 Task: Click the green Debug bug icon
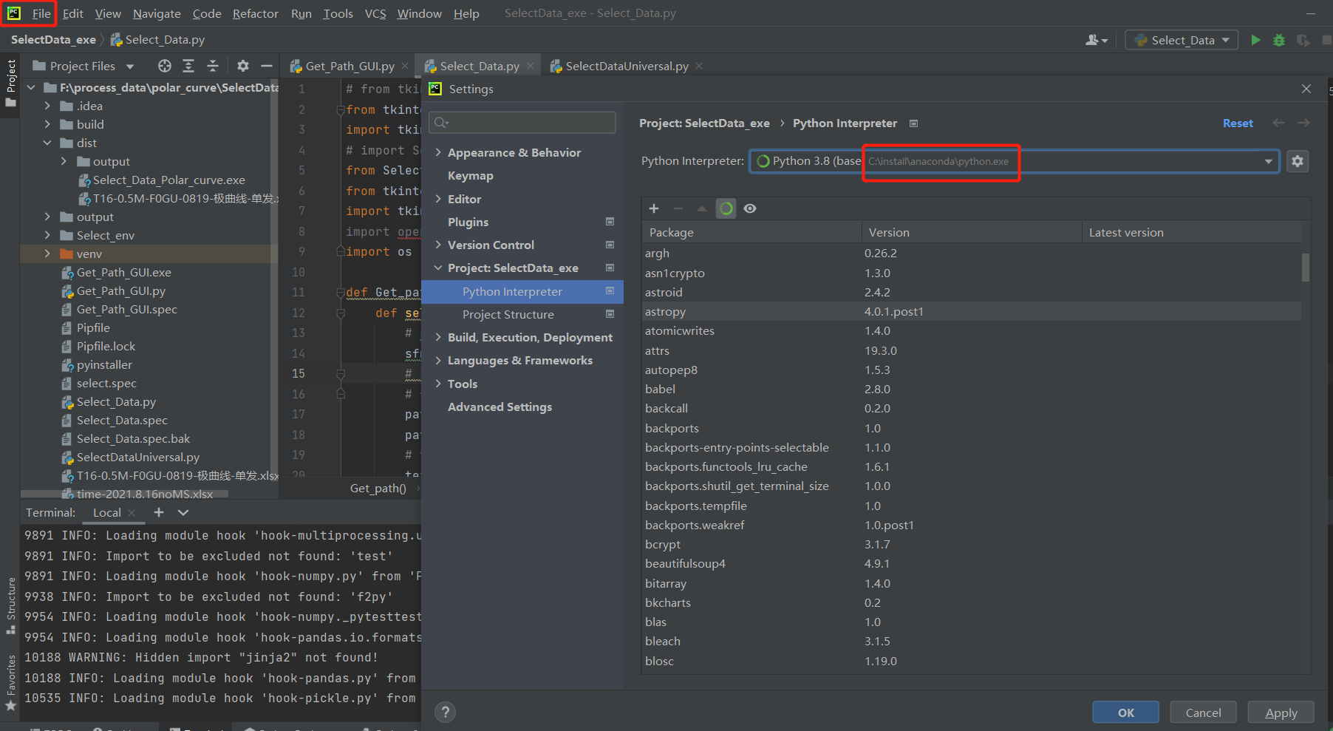[1279, 40]
